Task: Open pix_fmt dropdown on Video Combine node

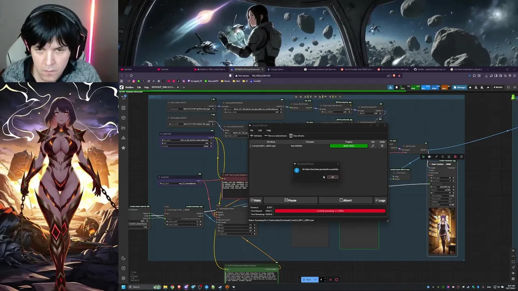Action: 442,190
